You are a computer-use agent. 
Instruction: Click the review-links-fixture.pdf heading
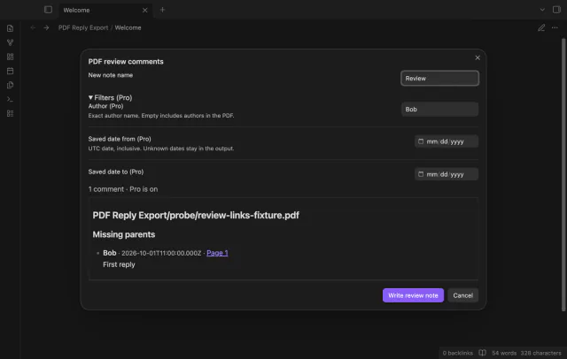click(196, 215)
